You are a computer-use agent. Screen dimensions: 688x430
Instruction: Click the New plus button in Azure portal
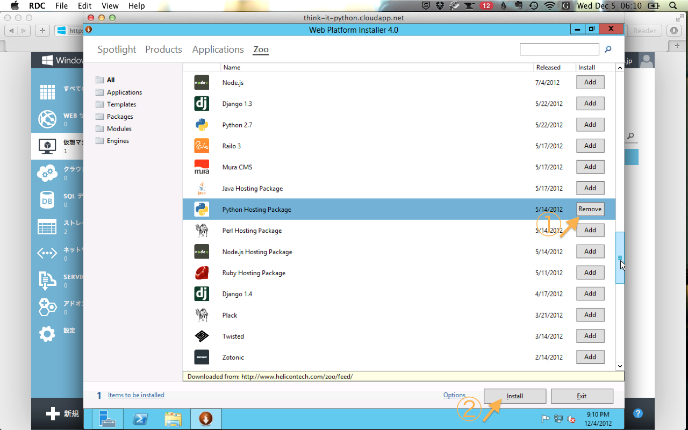click(62, 414)
